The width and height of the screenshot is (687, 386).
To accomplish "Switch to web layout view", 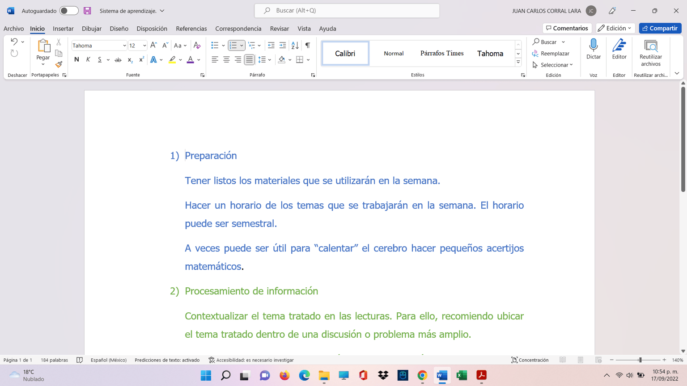I will pos(598,360).
